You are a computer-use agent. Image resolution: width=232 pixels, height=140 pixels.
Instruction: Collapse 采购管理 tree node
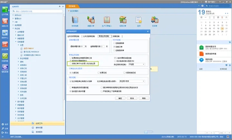pos(16,42)
